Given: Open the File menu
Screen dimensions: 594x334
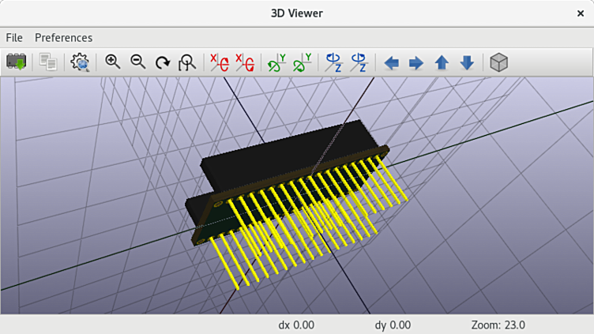Looking at the screenshot, I should (14, 38).
